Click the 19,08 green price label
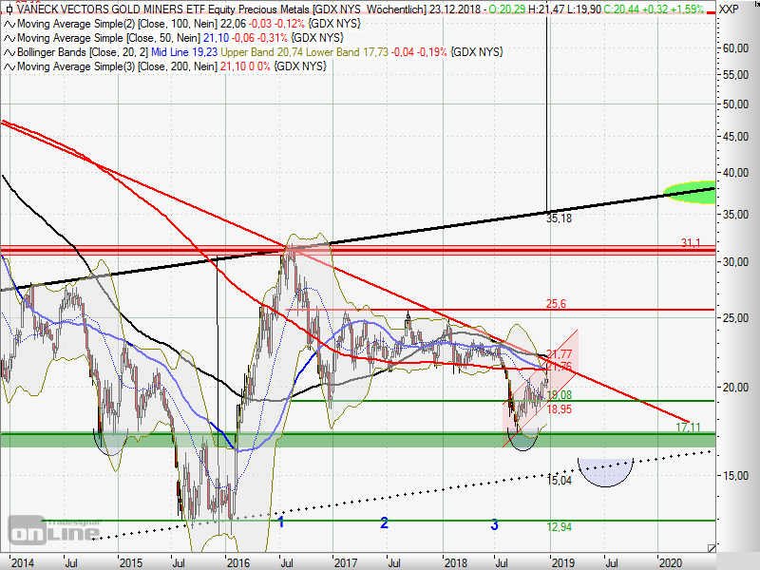This screenshot has height=570, width=760. (559, 395)
